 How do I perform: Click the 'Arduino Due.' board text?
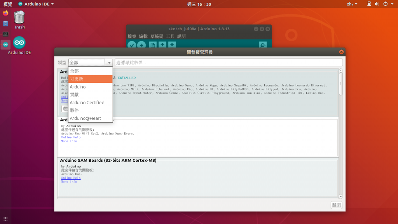pyautogui.click(x=72, y=174)
